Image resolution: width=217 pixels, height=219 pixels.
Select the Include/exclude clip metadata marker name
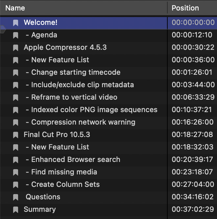tap(80, 85)
